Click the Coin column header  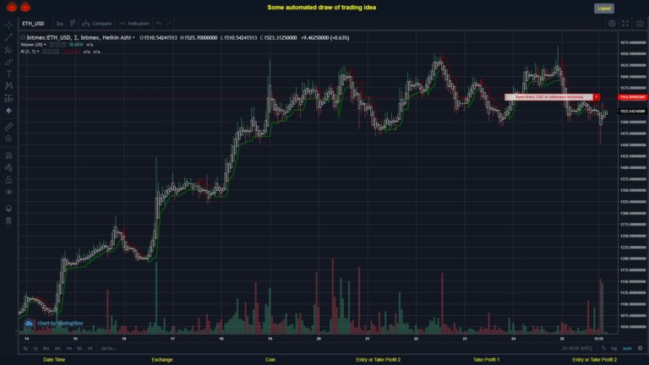[x=270, y=360]
